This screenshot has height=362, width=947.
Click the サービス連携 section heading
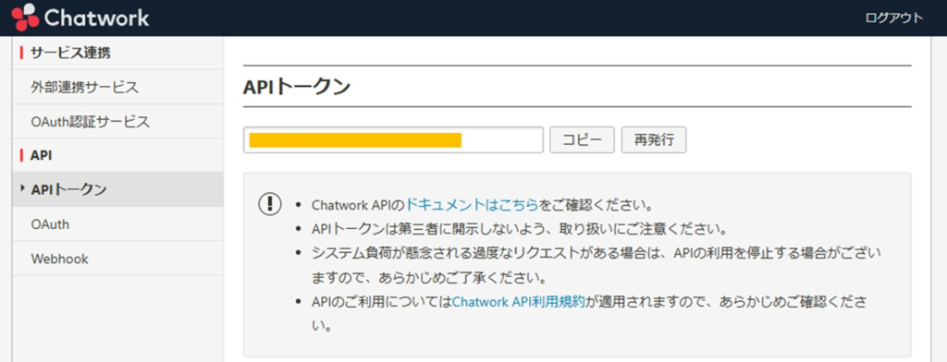(x=70, y=53)
